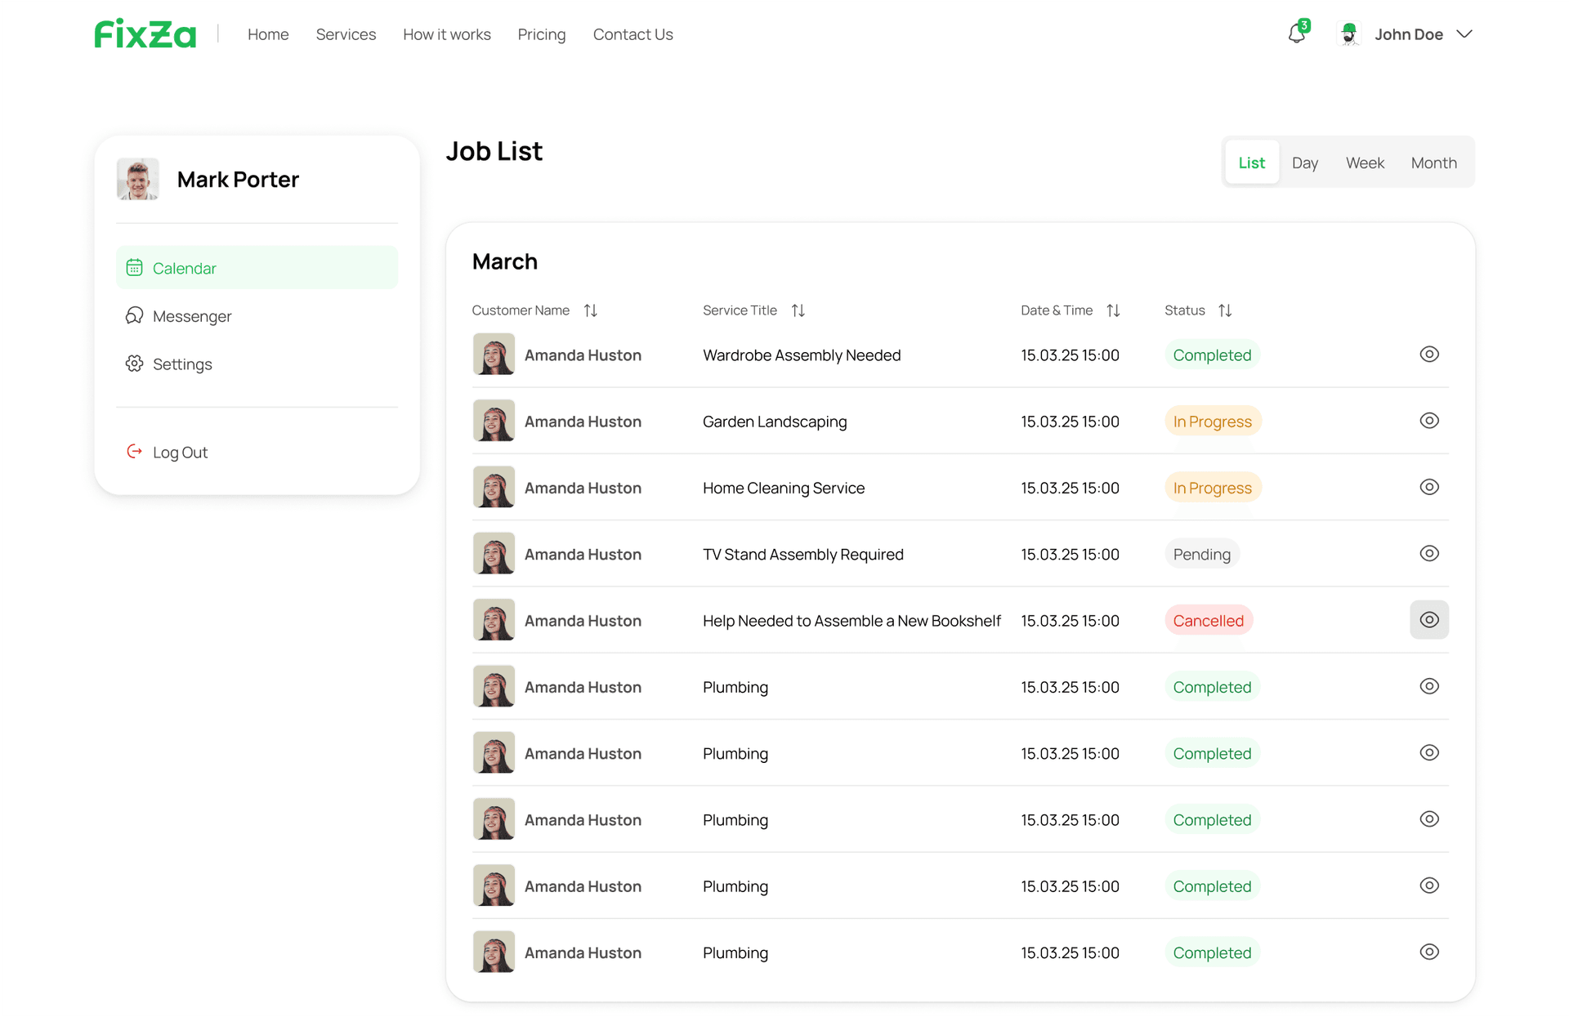View the Wardrobe Assembly Needed job details
This screenshot has width=1569, height=1017.
tap(1429, 355)
